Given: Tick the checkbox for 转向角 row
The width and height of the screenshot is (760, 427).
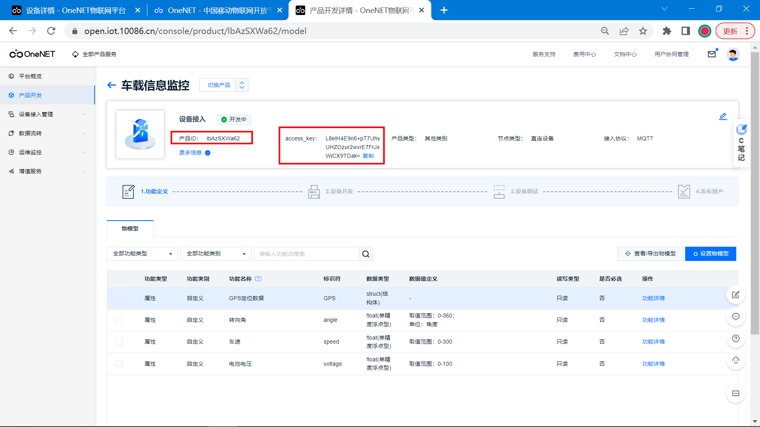Looking at the screenshot, I should click(x=119, y=320).
